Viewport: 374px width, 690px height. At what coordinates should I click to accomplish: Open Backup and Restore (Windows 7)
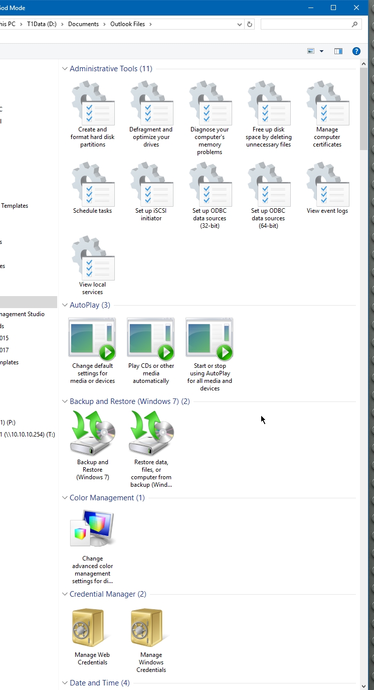pyautogui.click(x=93, y=446)
